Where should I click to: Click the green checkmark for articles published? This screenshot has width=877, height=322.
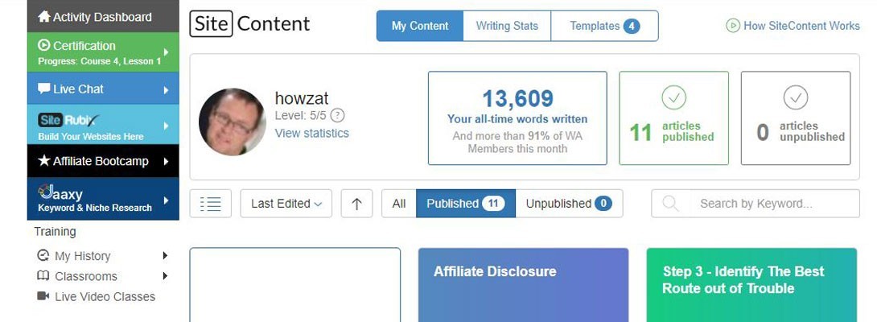click(x=673, y=98)
